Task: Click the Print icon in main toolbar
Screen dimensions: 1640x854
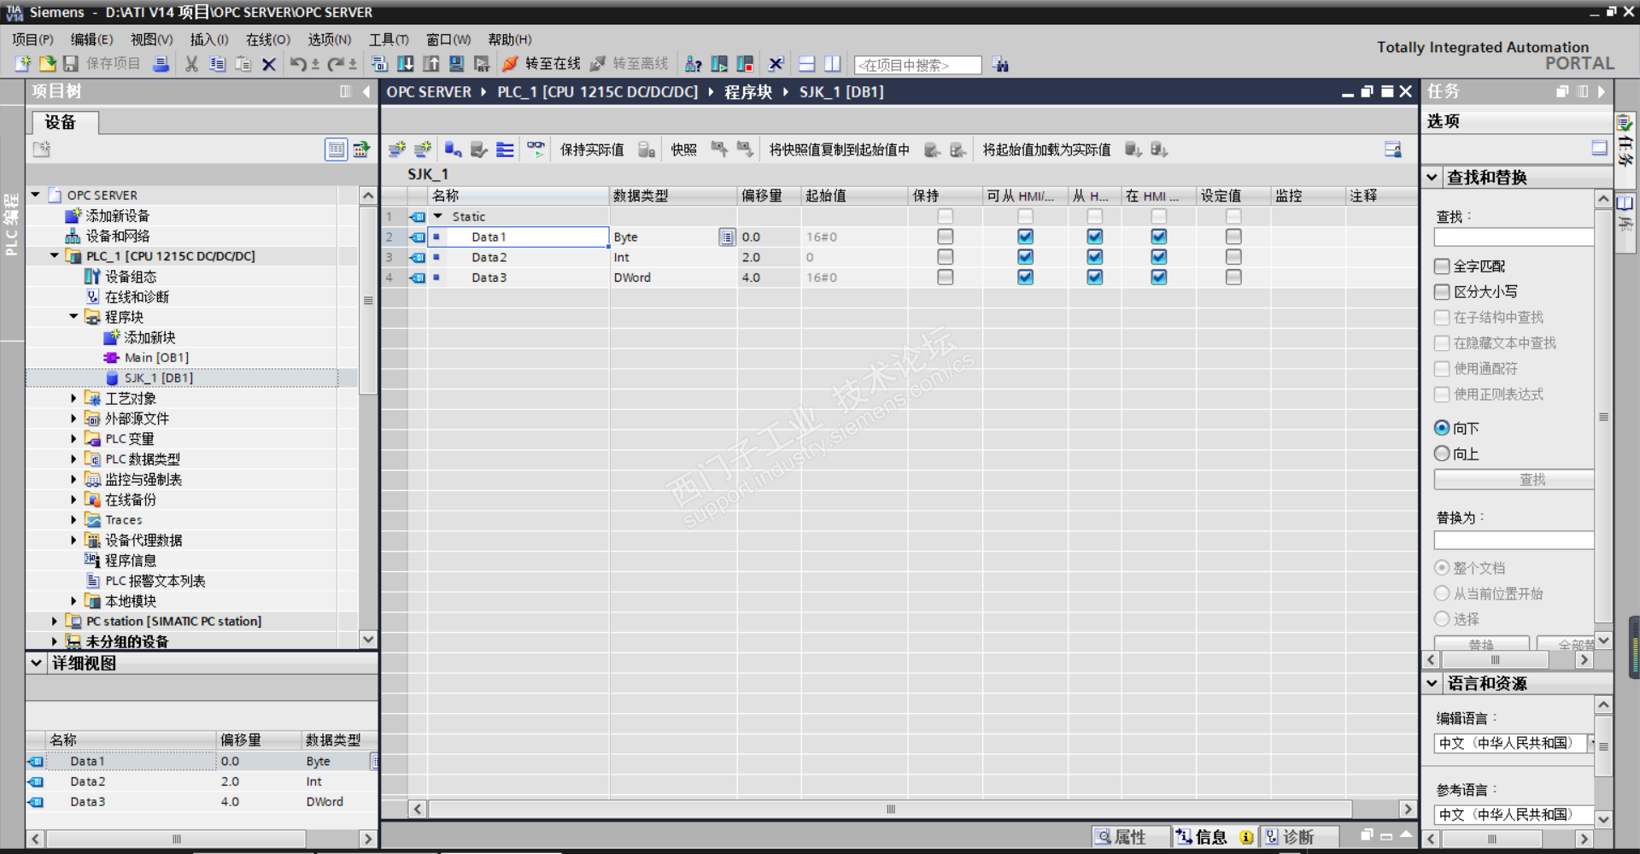Action: pyautogui.click(x=161, y=64)
